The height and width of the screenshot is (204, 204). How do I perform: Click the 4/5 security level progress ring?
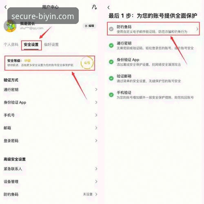[x=87, y=63]
